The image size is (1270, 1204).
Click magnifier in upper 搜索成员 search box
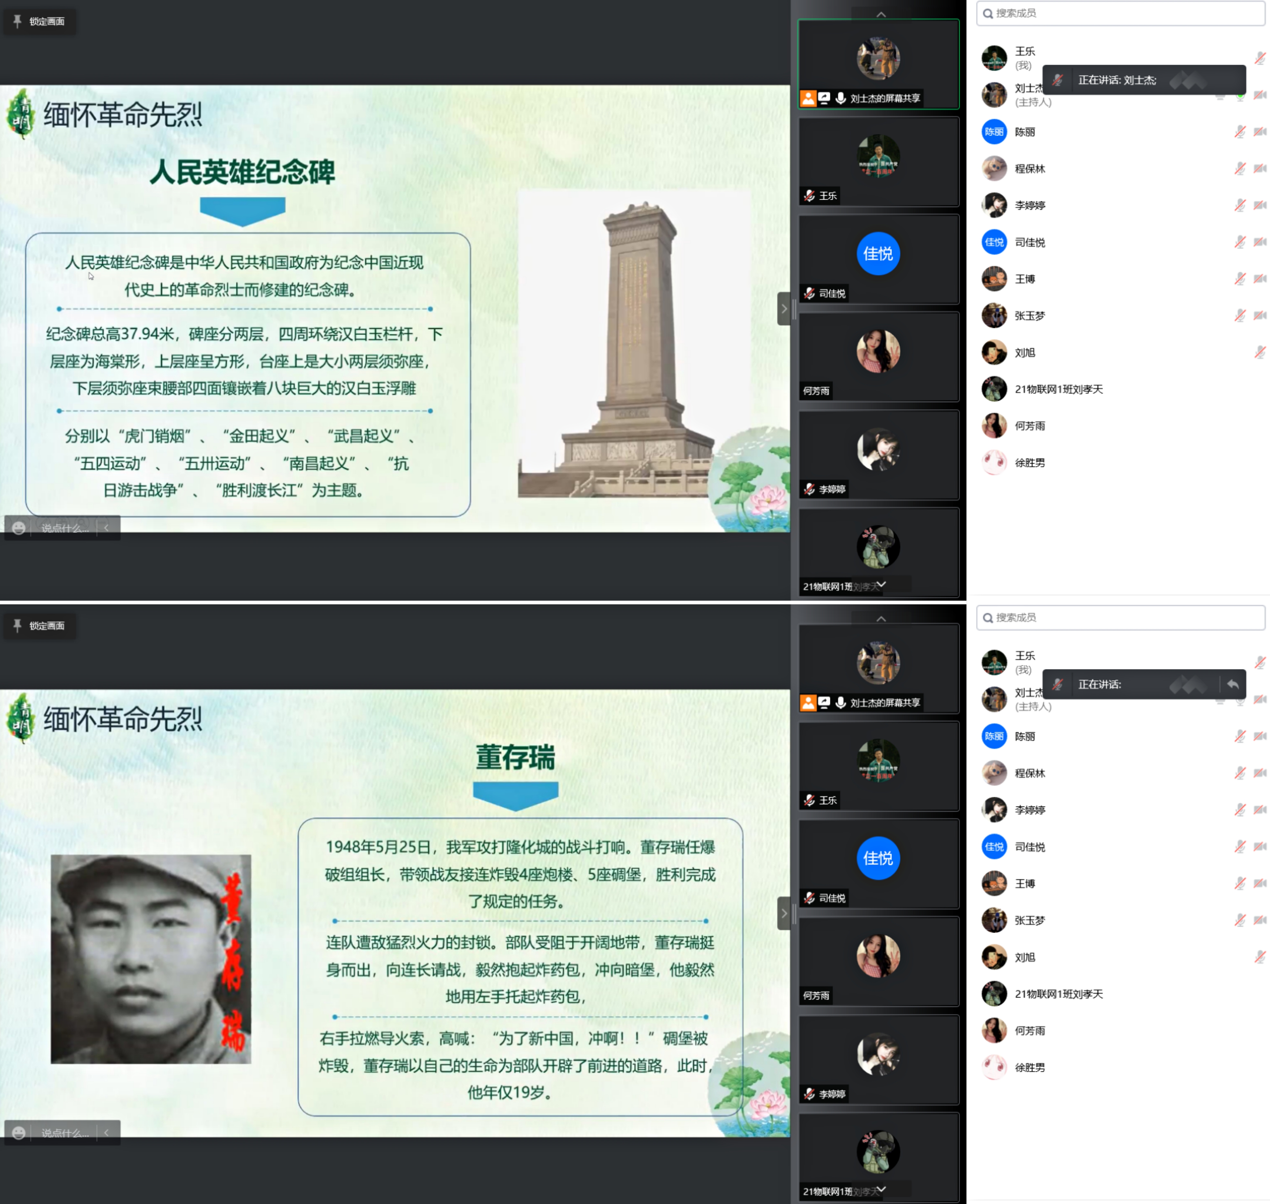[988, 13]
